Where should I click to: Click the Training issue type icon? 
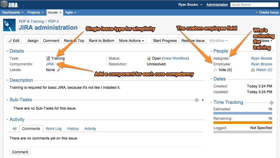coord(48,58)
